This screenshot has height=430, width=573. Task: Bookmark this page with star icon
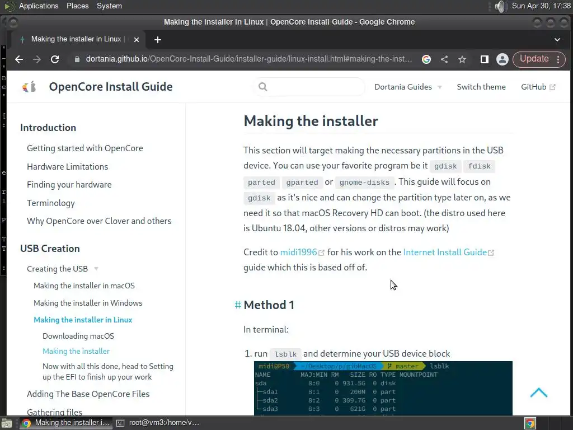(x=462, y=59)
